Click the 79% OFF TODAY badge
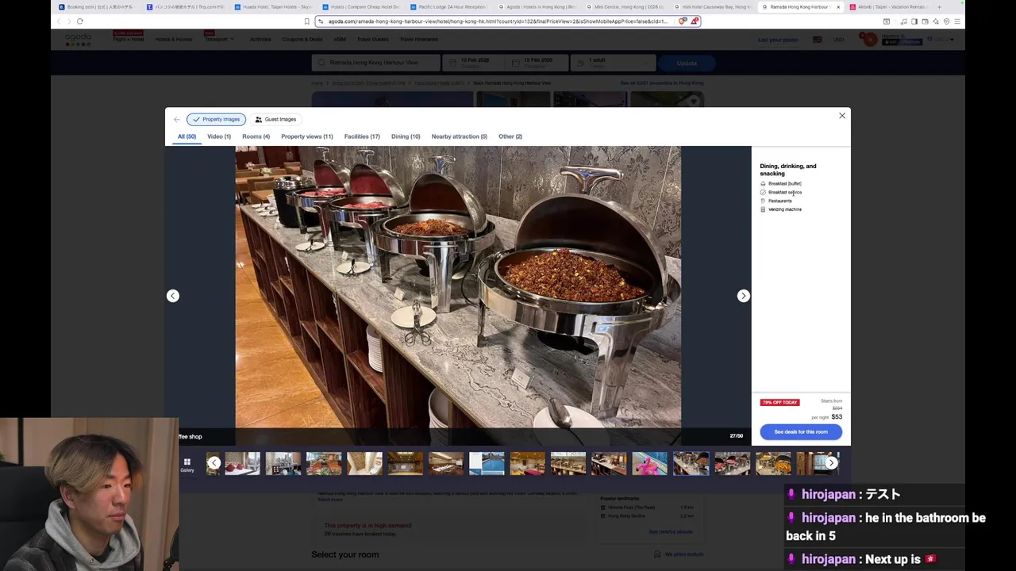 [779, 403]
